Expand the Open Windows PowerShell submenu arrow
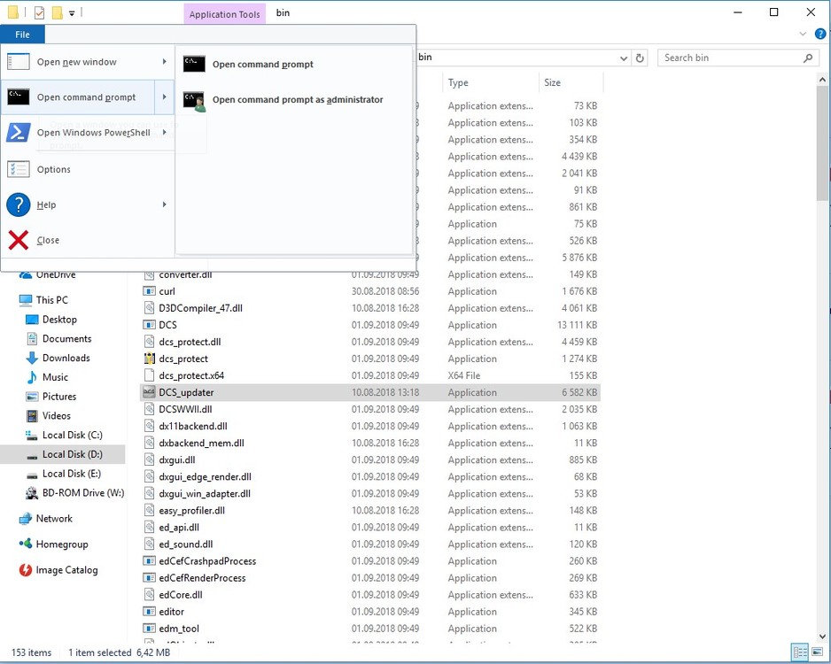The height and width of the screenshot is (664, 831). 162,132
